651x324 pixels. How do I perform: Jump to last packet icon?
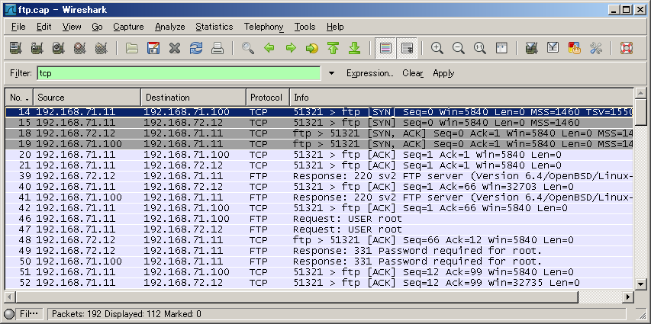click(x=354, y=48)
